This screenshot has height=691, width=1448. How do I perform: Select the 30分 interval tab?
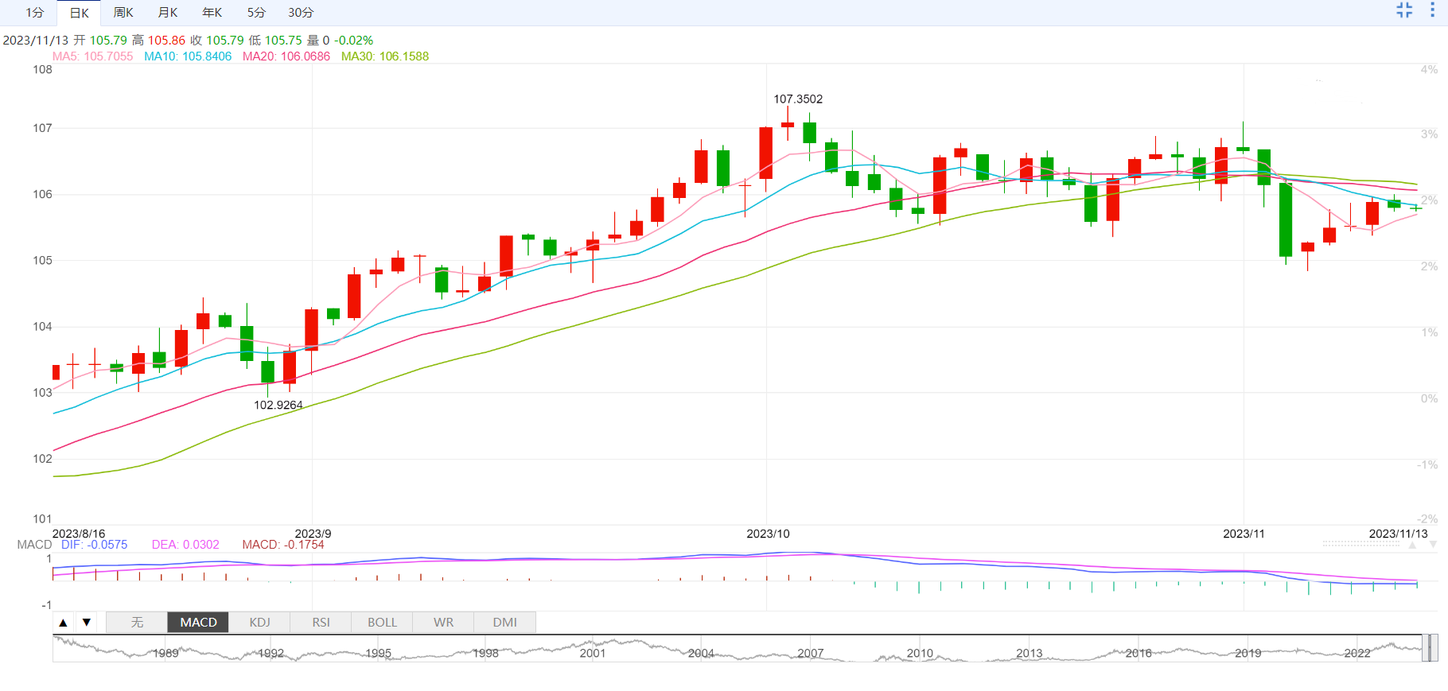pos(301,13)
